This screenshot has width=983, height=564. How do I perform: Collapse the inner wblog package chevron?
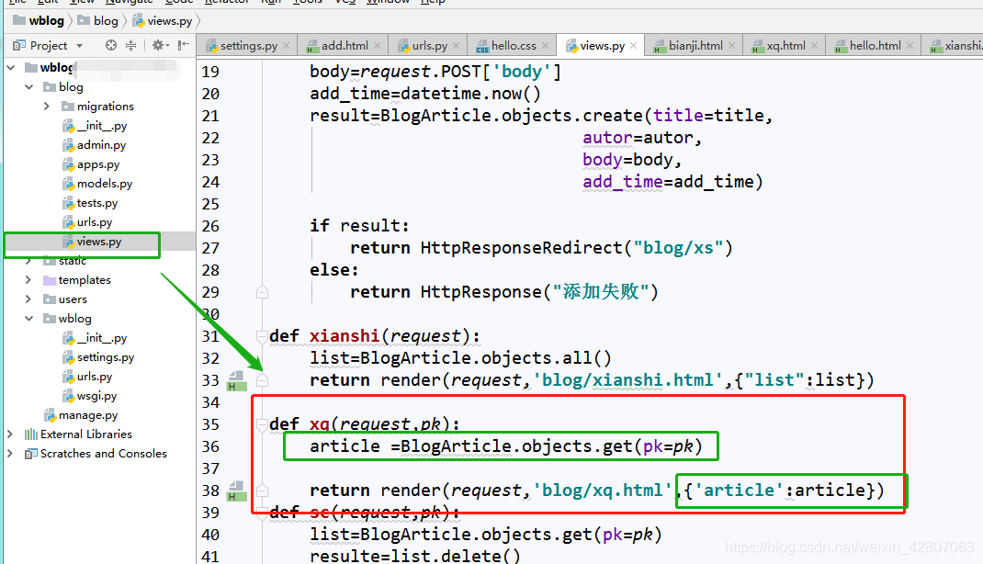[28, 319]
